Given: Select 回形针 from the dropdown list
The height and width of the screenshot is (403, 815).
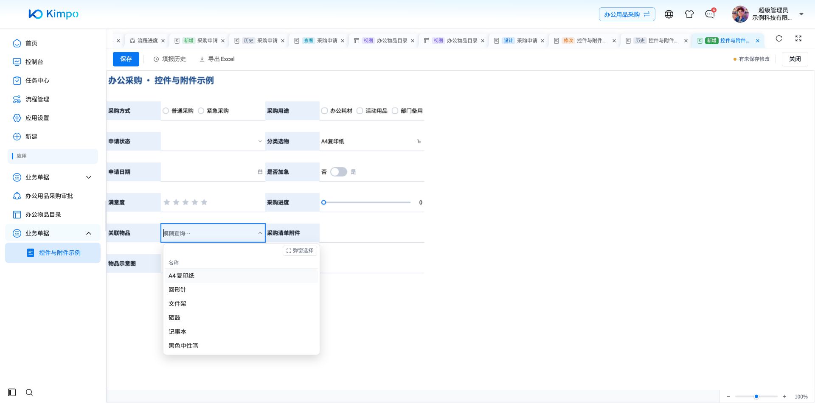Looking at the screenshot, I should pos(241,290).
